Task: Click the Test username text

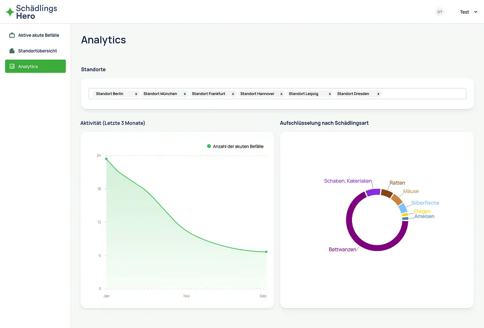Action: (x=465, y=12)
